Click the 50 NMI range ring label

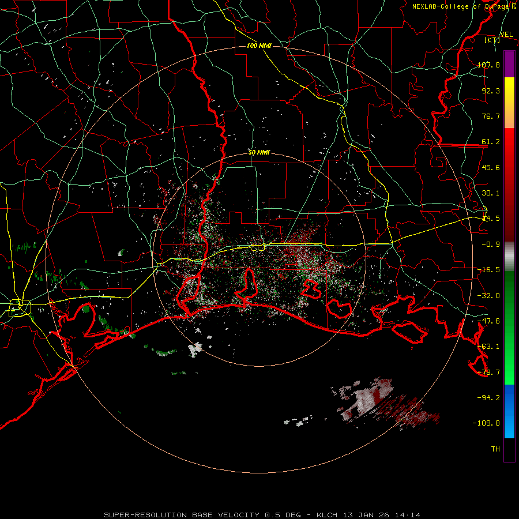(x=259, y=153)
